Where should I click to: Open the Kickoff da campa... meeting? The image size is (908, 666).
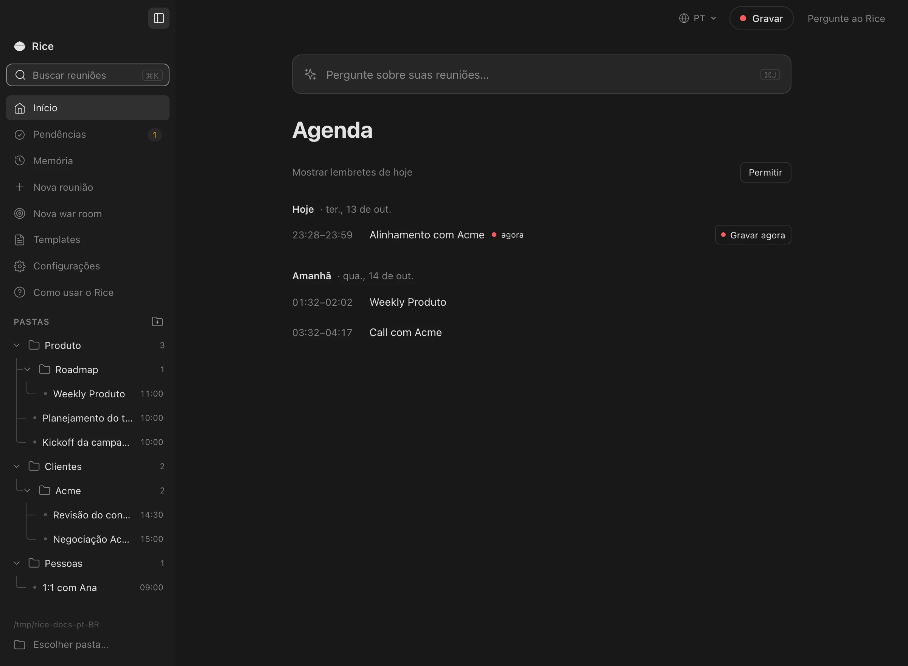click(98, 442)
